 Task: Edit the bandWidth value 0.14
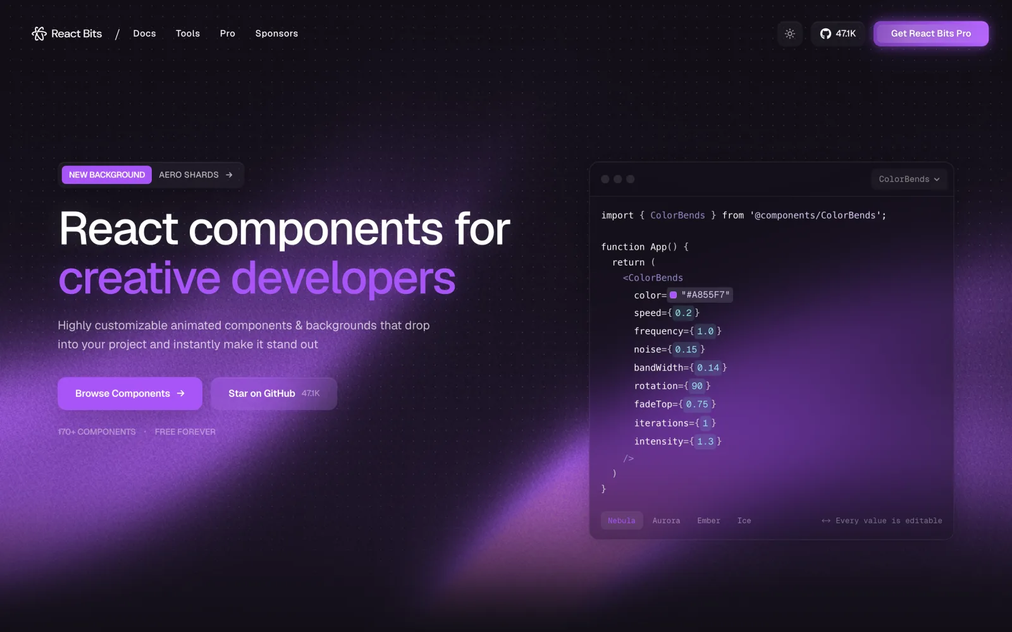(x=708, y=368)
